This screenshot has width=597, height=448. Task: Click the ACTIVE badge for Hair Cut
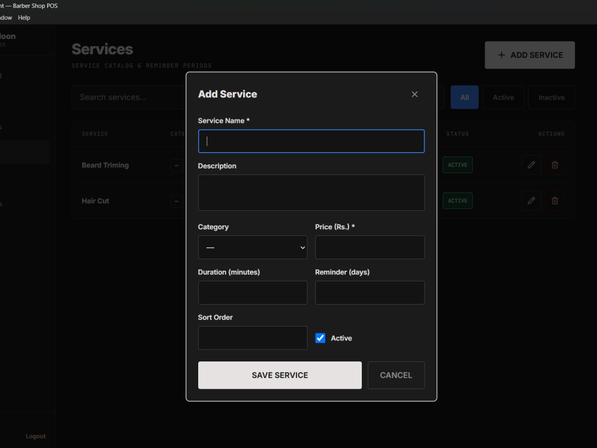(x=458, y=201)
